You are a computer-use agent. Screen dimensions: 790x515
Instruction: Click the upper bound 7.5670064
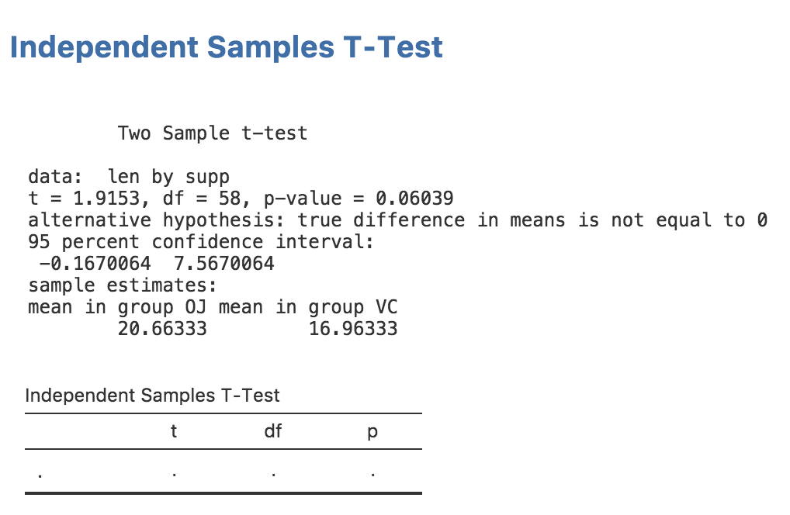pos(219,264)
